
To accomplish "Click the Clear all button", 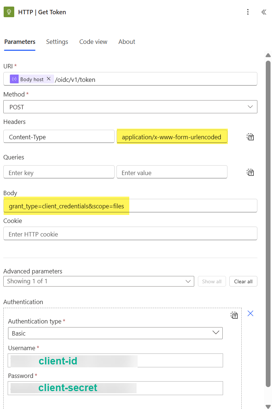I will click(244, 281).
